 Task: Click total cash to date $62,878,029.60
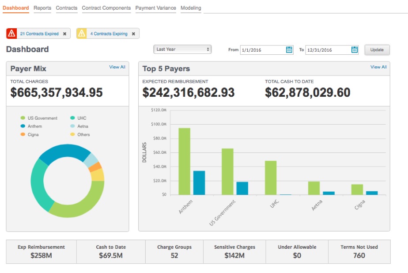pyautogui.click(x=308, y=92)
